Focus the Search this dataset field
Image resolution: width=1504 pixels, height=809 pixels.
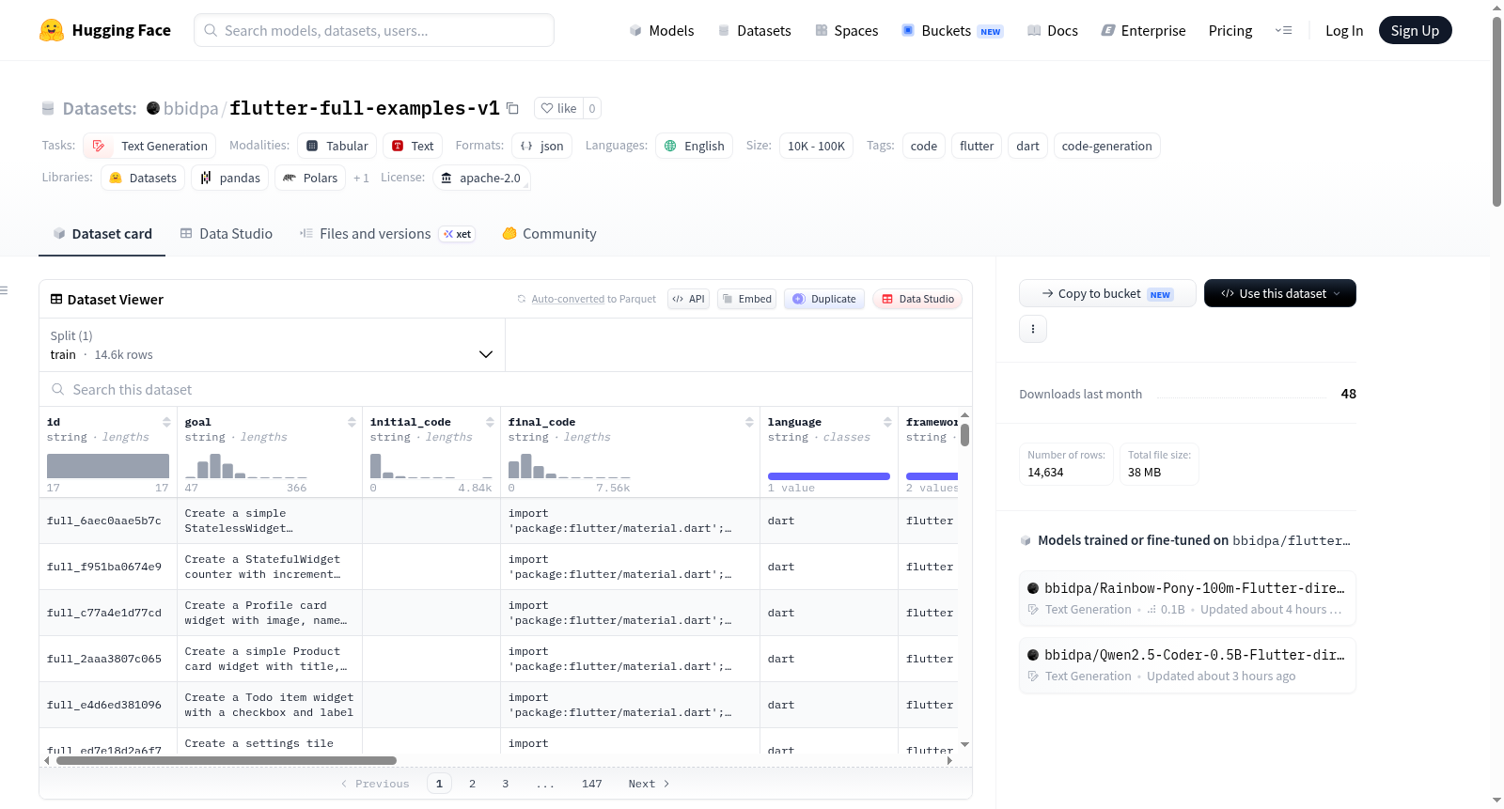pyautogui.click(x=506, y=389)
